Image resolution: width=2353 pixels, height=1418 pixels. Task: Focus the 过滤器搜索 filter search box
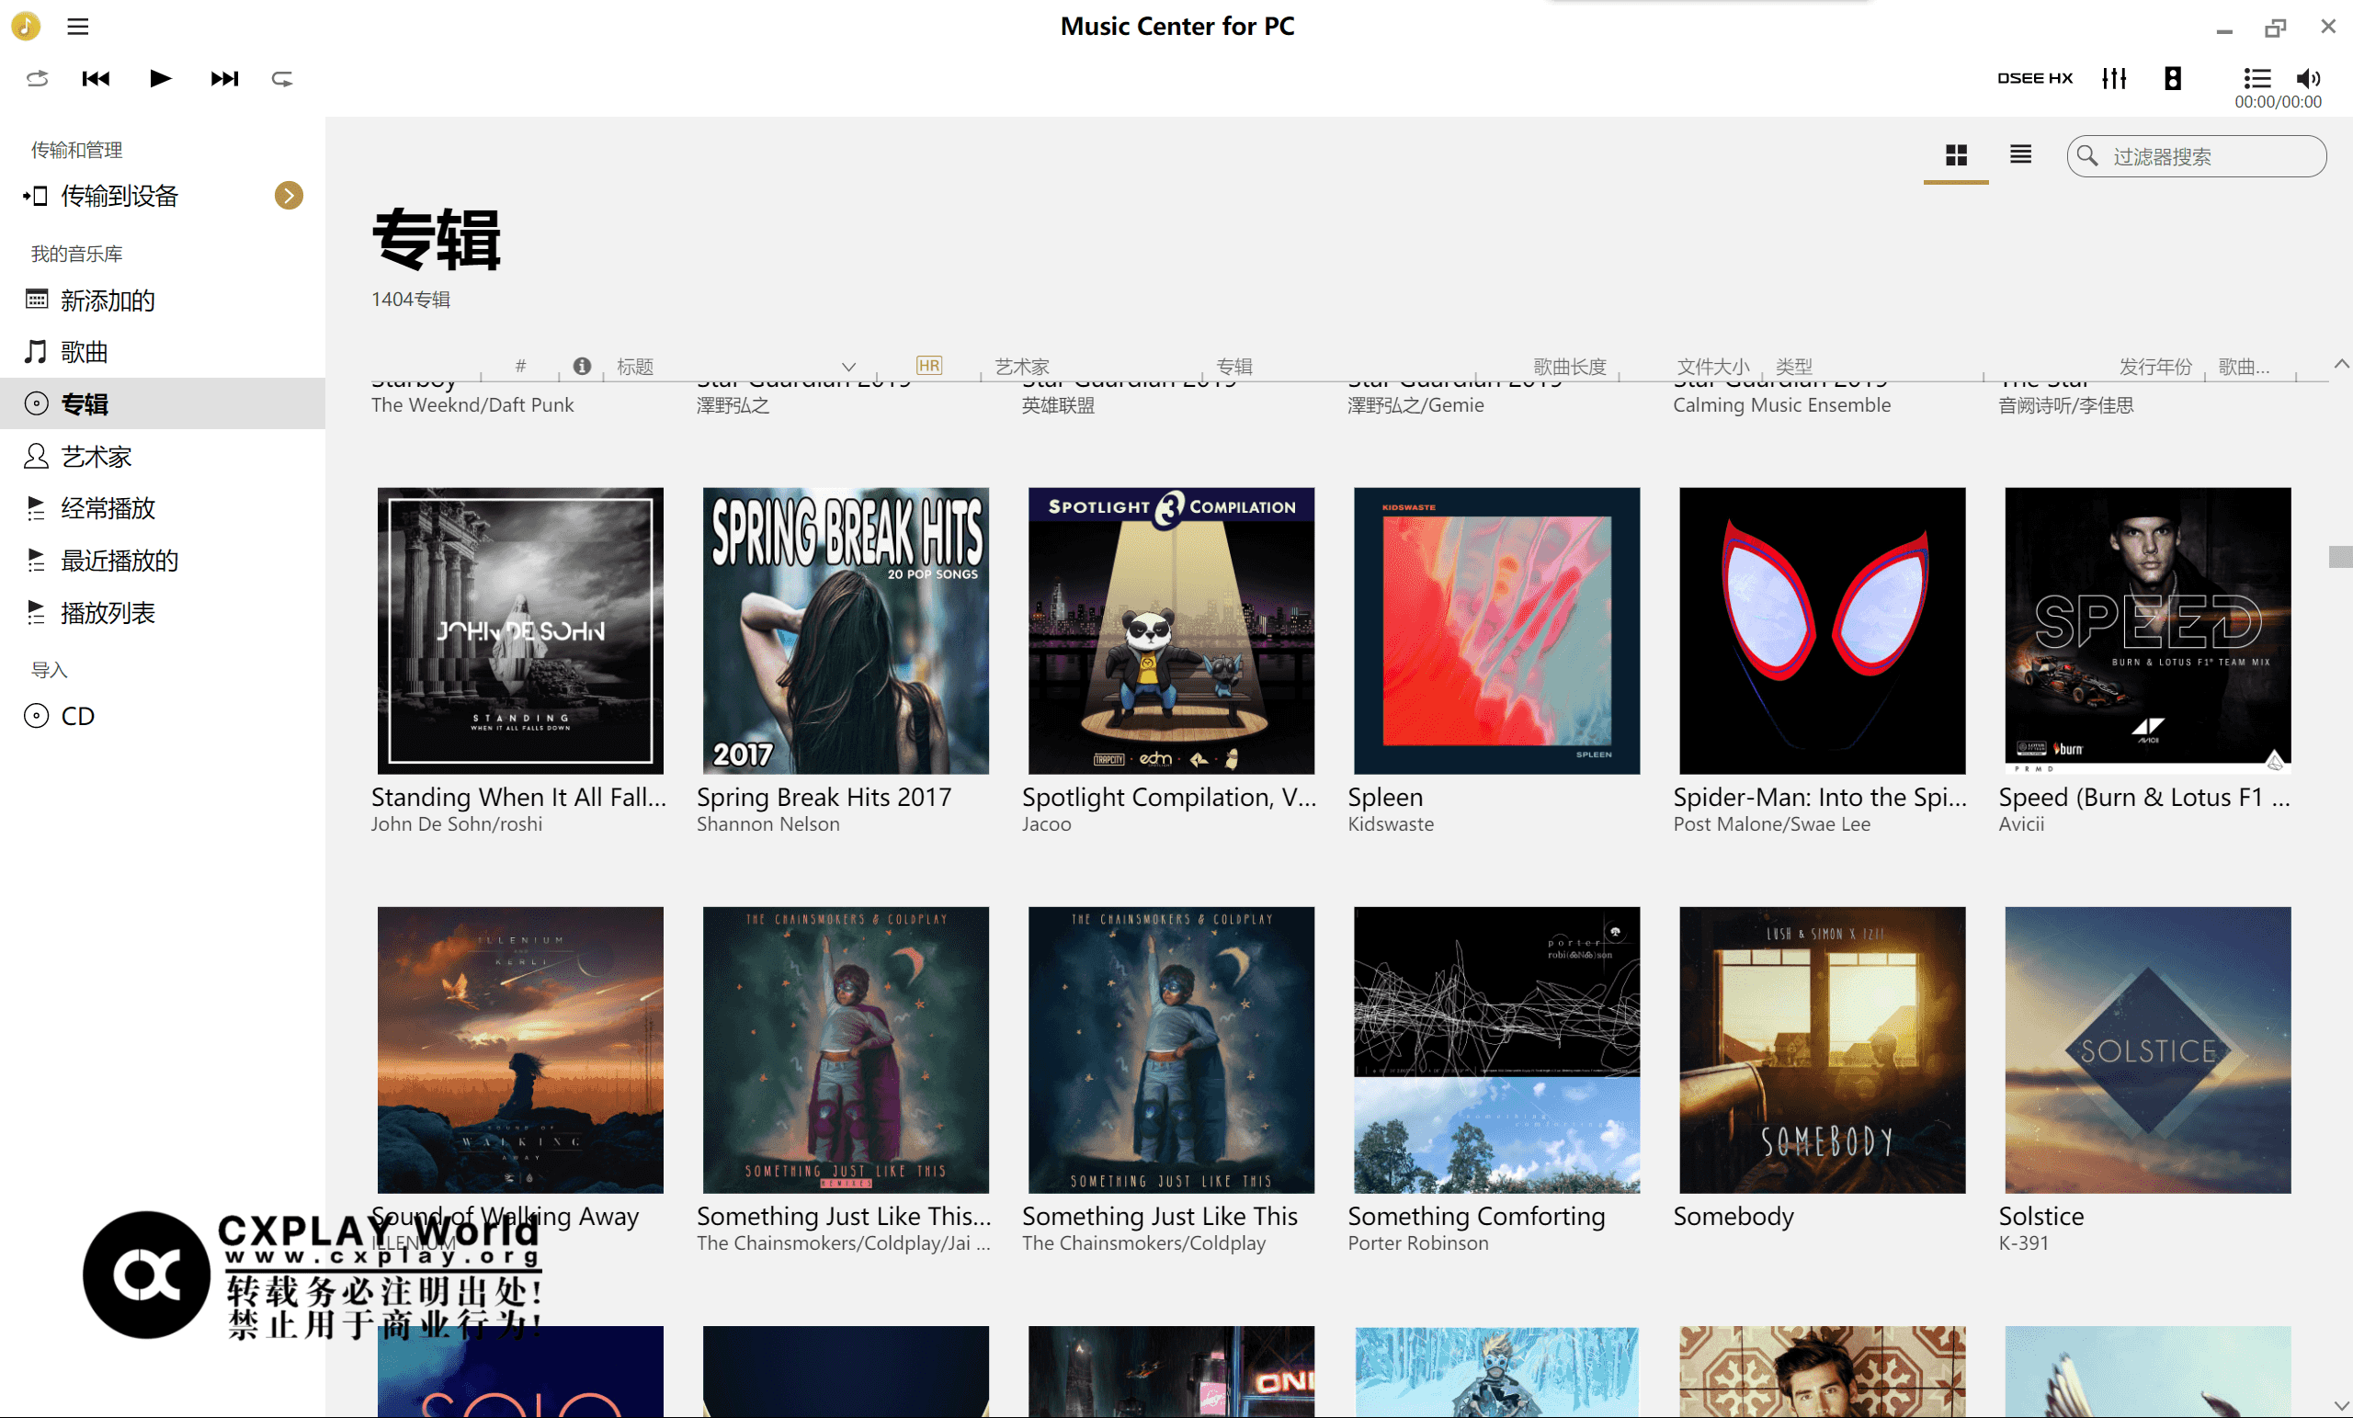point(2196,155)
